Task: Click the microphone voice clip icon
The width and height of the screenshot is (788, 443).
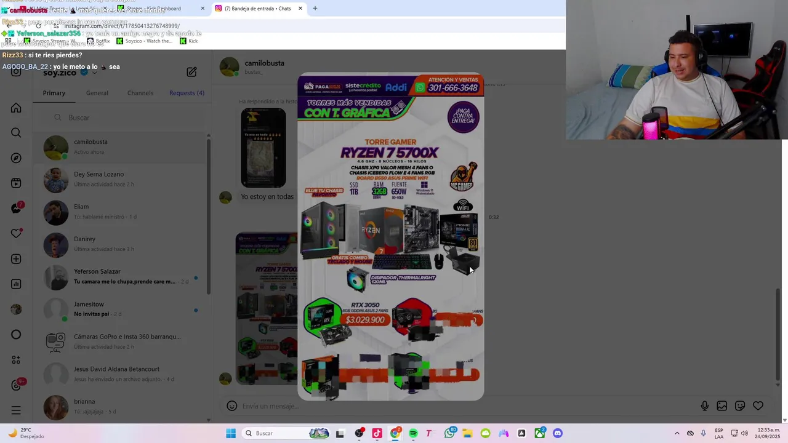Action: [x=704, y=406]
